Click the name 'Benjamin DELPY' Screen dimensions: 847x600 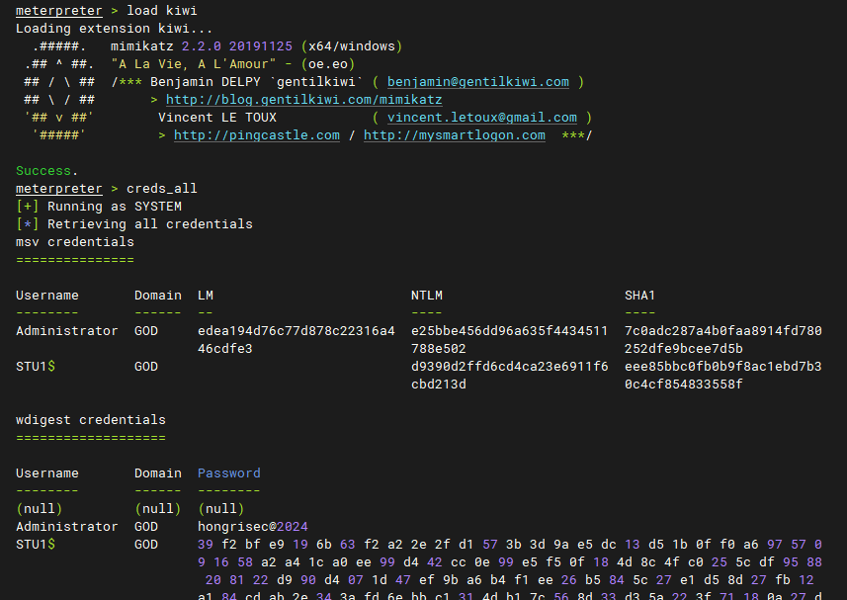tap(206, 81)
